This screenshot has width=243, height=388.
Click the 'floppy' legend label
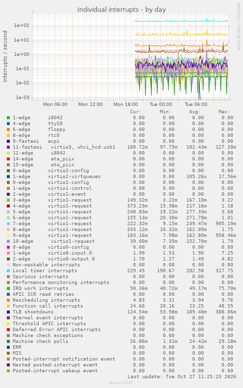coord(57,129)
